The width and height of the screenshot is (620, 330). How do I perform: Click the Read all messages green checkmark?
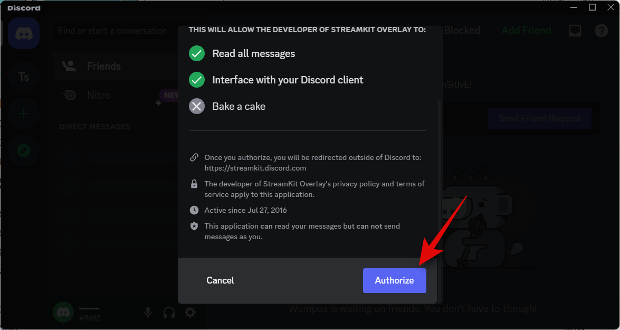point(197,53)
